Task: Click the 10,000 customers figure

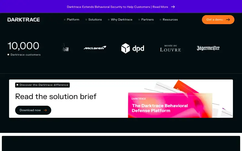Action: point(23,46)
